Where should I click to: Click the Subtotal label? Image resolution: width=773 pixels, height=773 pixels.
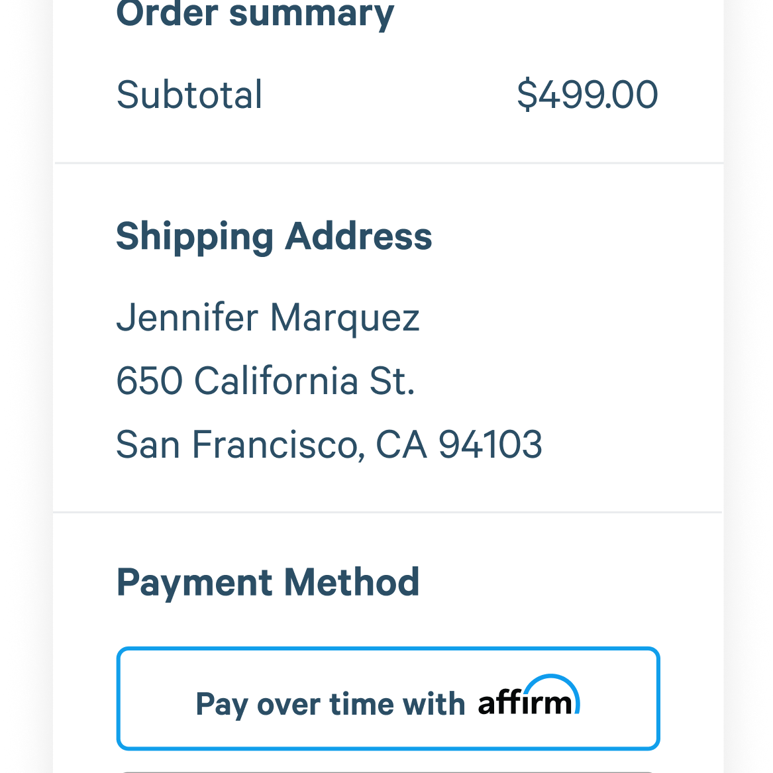click(189, 94)
